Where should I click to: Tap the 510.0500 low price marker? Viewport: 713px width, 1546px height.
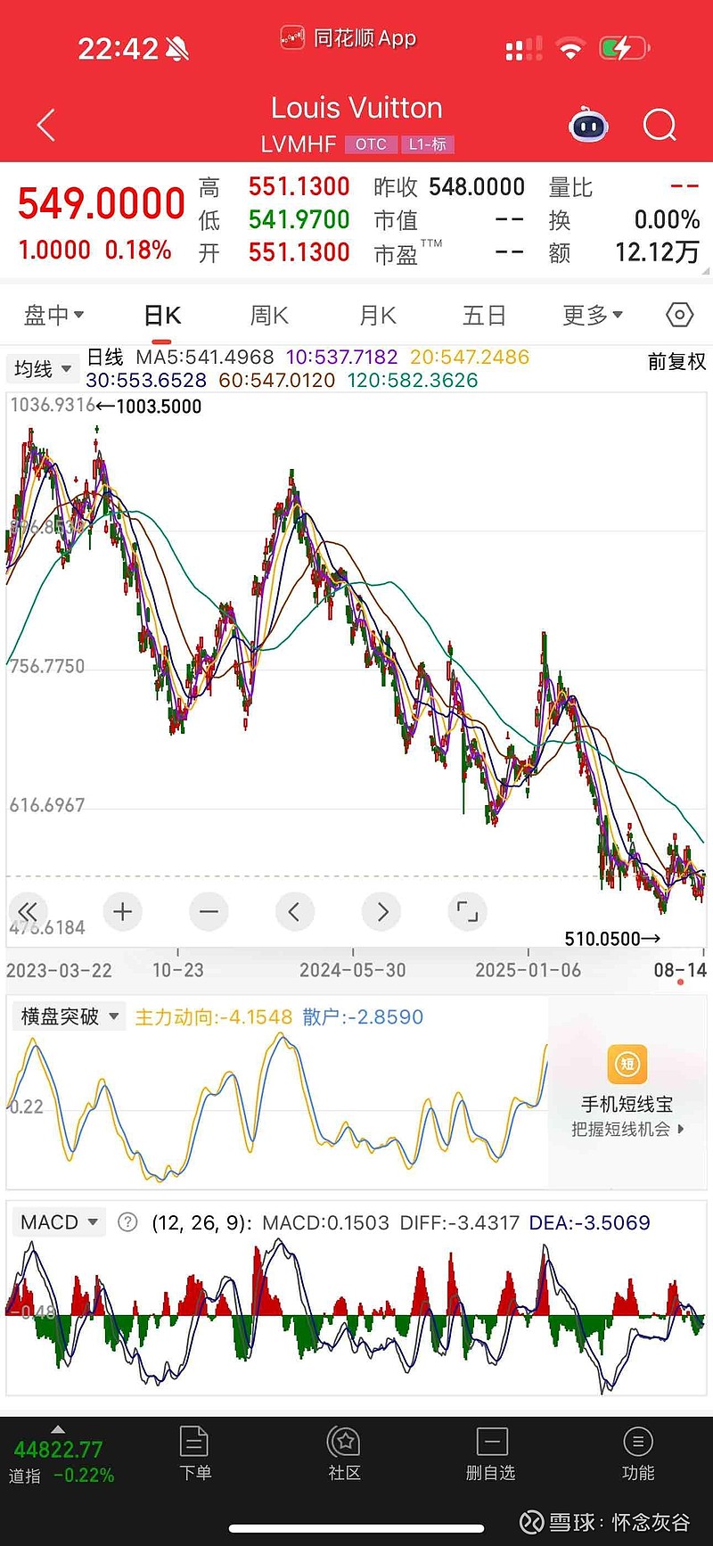coord(612,939)
